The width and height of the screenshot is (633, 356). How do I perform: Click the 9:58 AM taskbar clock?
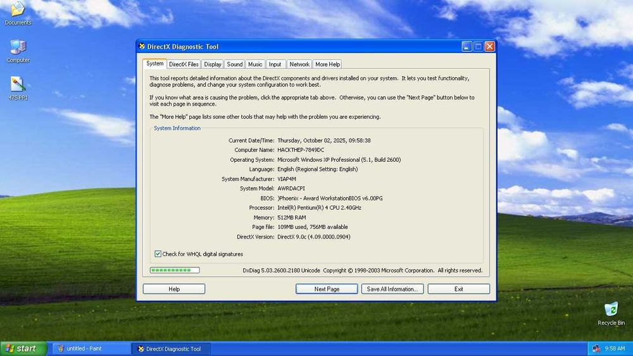click(x=615, y=348)
